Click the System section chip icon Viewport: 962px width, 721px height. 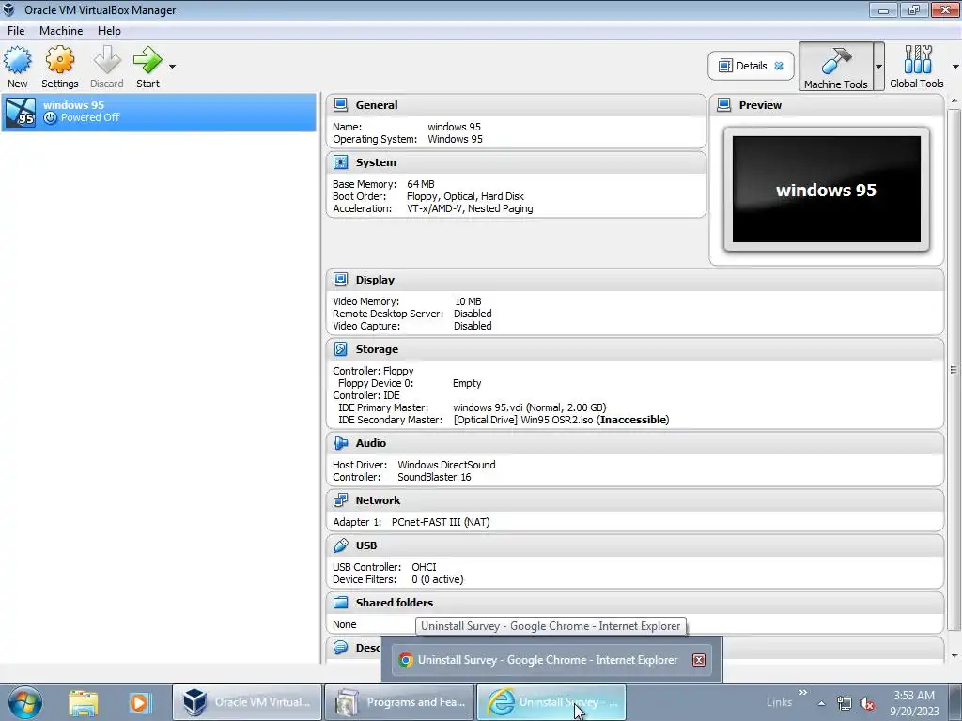(x=340, y=162)
